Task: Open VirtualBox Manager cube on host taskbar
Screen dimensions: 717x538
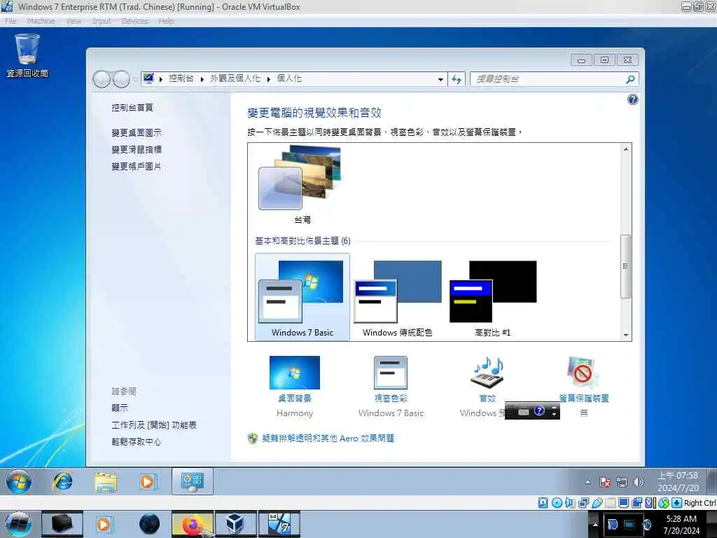Action: (x=235, y=525)
